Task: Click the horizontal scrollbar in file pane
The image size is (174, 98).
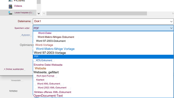Action: click(97, 14)
